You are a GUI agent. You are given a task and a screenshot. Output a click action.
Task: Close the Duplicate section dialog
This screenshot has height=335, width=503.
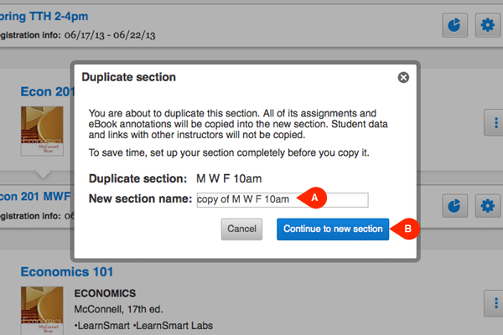click(x=403, y=77)
